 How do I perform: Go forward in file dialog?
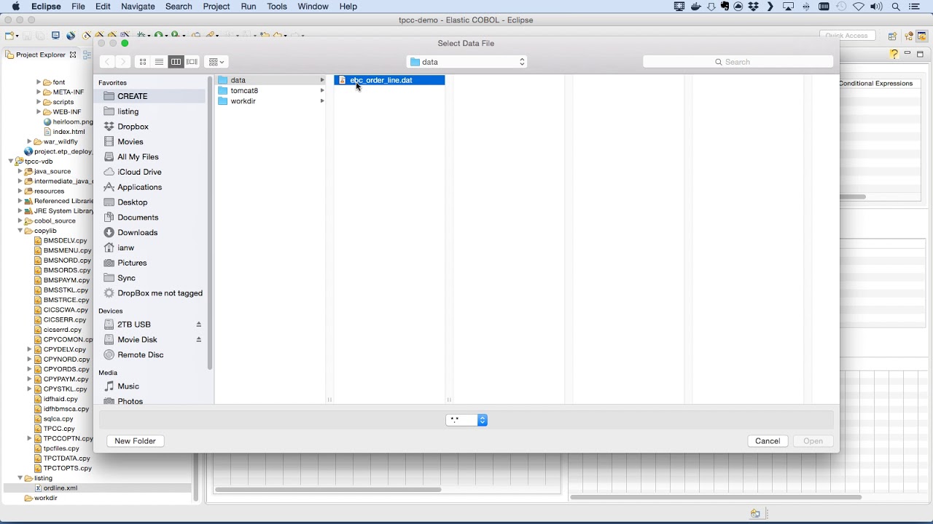point(123,62)
